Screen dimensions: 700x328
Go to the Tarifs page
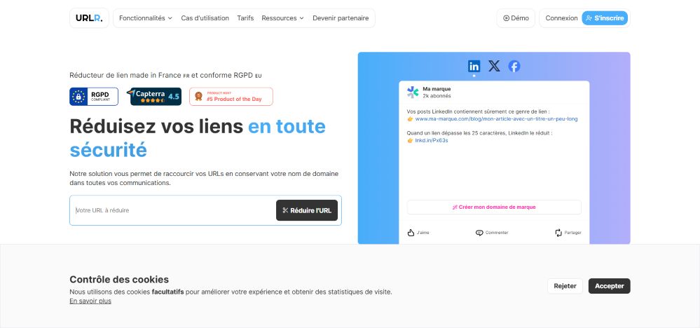point(245,18)
